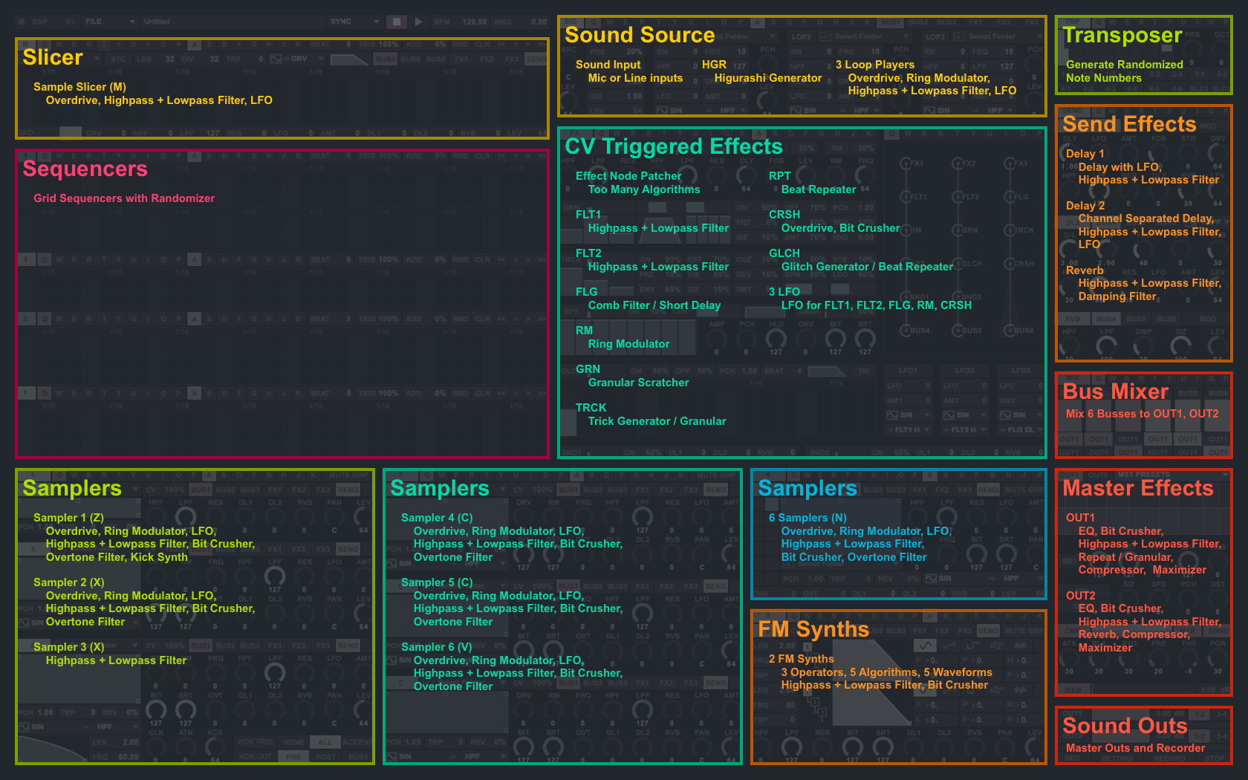This screenshot has width=1248, height=780.
Task: Switch to the BUS4 tab in Send Effects
Action: pos(1106,319)
